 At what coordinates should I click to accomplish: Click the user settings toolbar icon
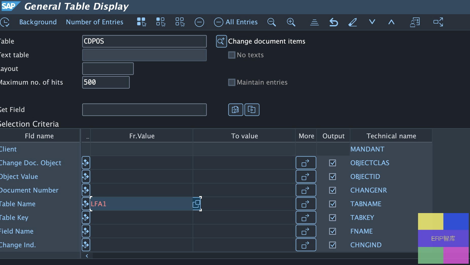[x=415, y=22]
